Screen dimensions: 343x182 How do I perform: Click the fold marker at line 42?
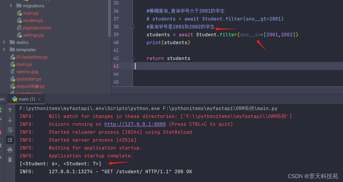[x=132, y=58]
